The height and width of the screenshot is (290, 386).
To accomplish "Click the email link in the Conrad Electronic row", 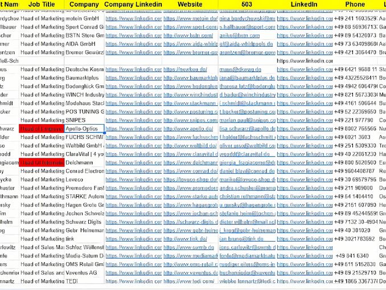I will [x=247, y=171].
